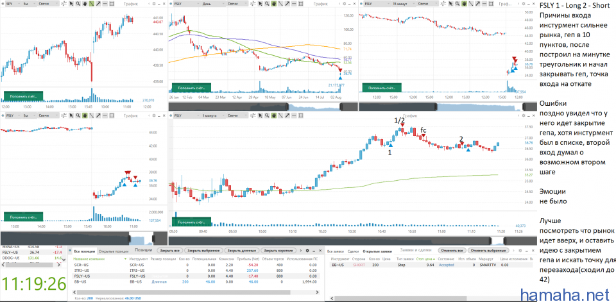Click the Отменить выбранные button
This screenshot has height=302, width=616.
tap(488, 250)
